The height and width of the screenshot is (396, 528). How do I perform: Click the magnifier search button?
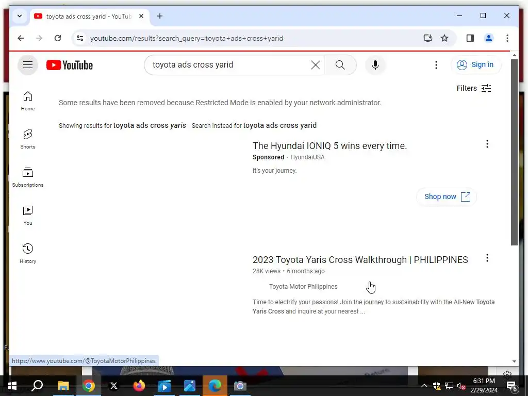(340, 64)
